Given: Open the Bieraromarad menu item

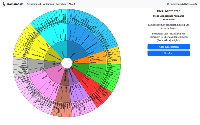Looking at the screenshot, I should click(x=34, y=4).
